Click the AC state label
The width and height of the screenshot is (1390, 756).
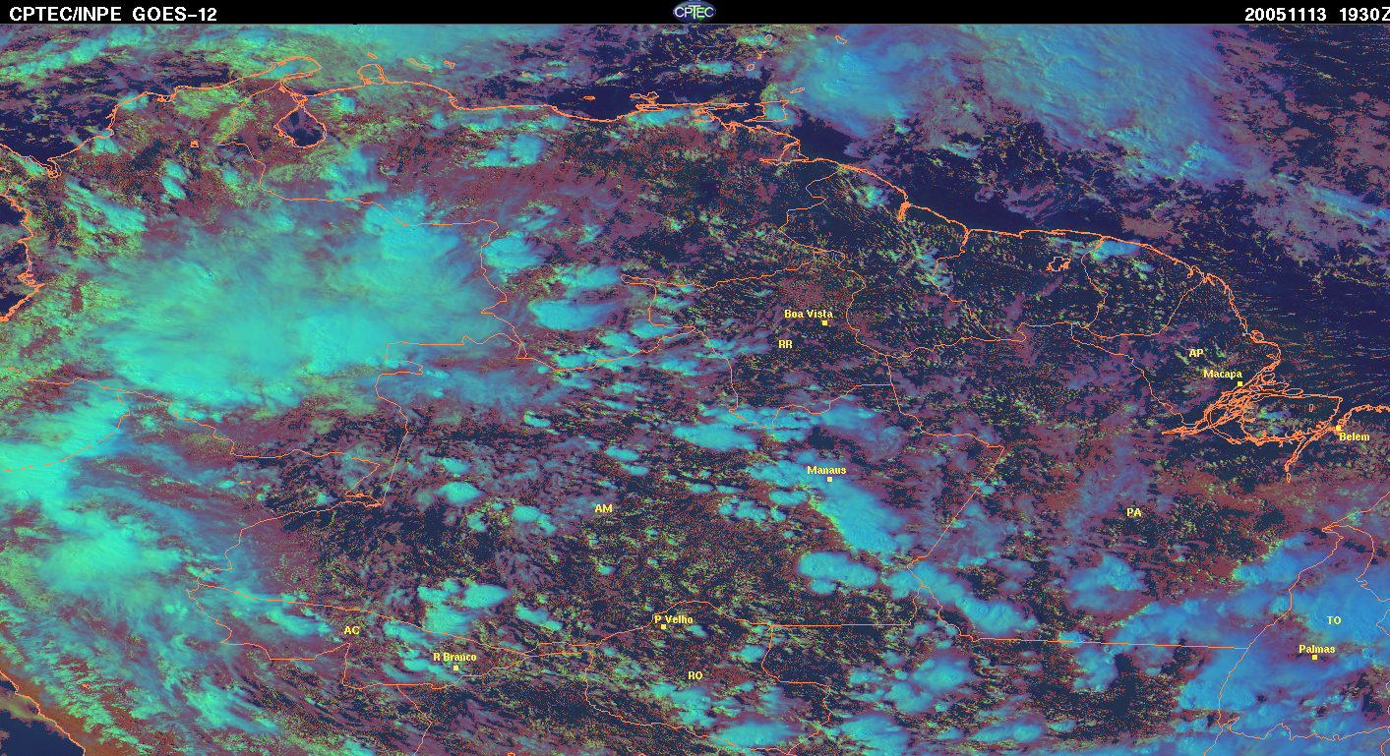pyautogui.click(x=351, y=630)
